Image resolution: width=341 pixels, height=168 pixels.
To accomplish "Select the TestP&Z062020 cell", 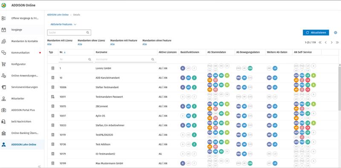I will [104, 135].
